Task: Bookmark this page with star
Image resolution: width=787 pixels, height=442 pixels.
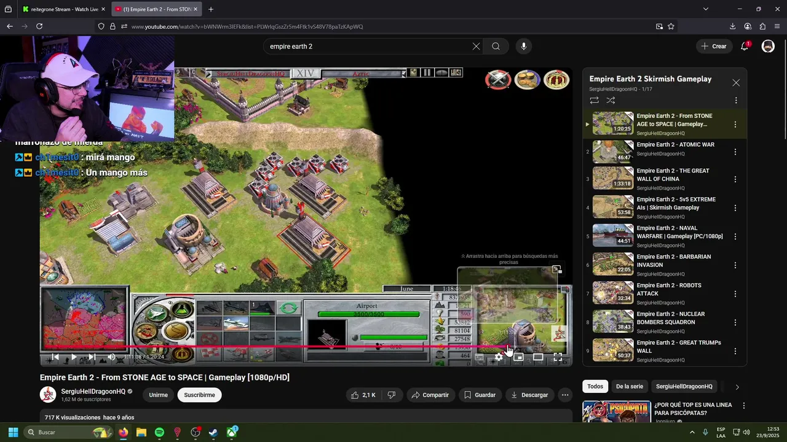Action: 671,26
